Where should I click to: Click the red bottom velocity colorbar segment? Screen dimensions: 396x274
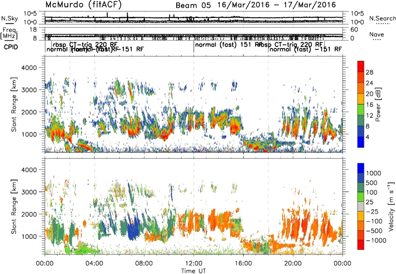point(361,245)
